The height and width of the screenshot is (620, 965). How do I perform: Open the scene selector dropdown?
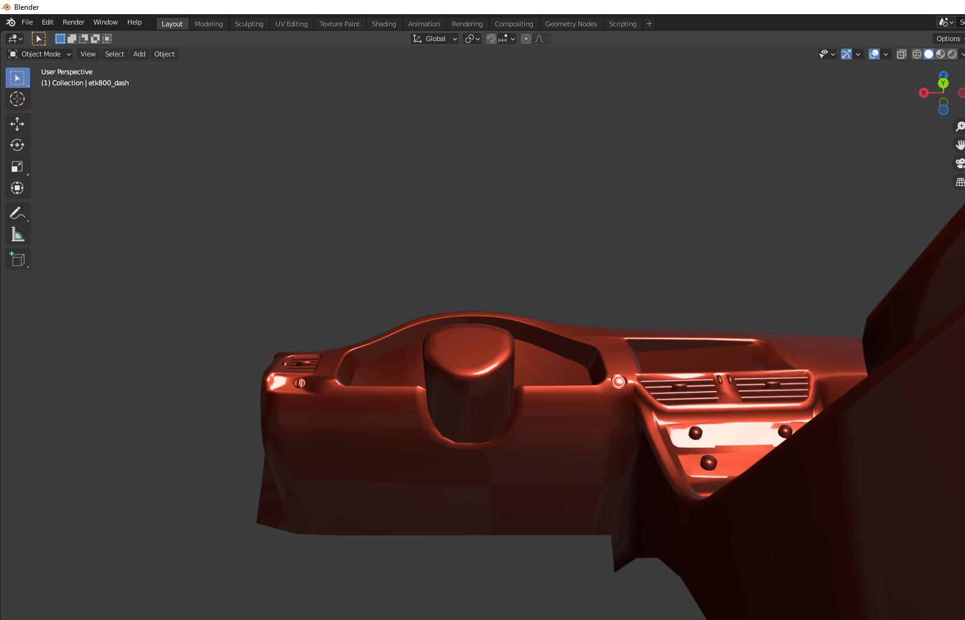(x=946, y=22)
